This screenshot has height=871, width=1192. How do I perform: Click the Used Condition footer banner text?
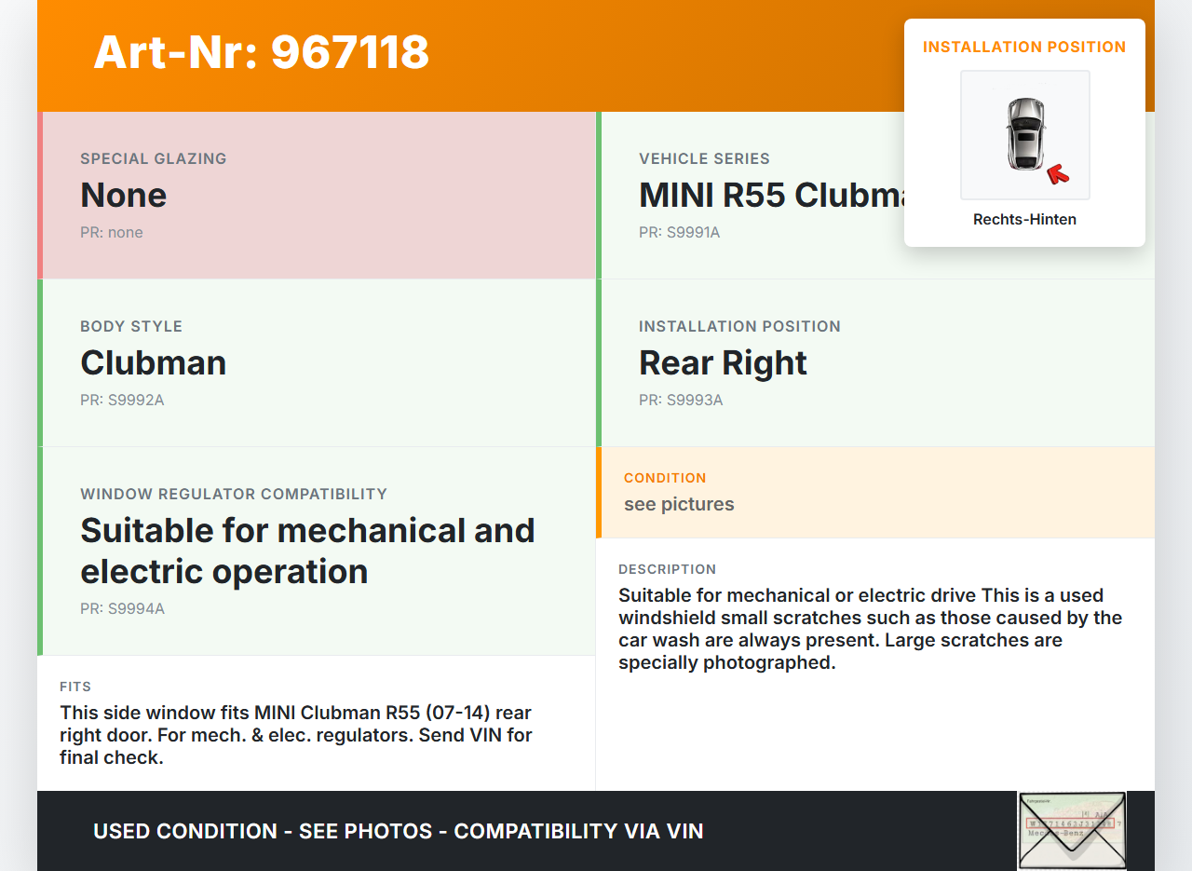(x=399, y=831)
